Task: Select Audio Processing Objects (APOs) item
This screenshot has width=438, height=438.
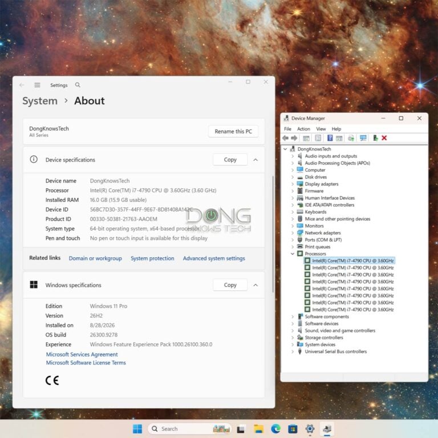Action: pos(337,163)
